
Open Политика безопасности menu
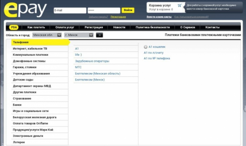[x=153, y=27]
